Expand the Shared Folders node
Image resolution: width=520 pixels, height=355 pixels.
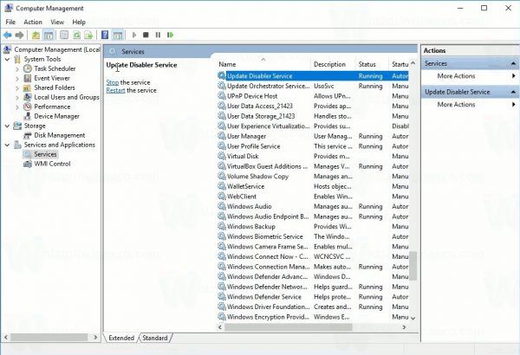(x=17, y=88)
